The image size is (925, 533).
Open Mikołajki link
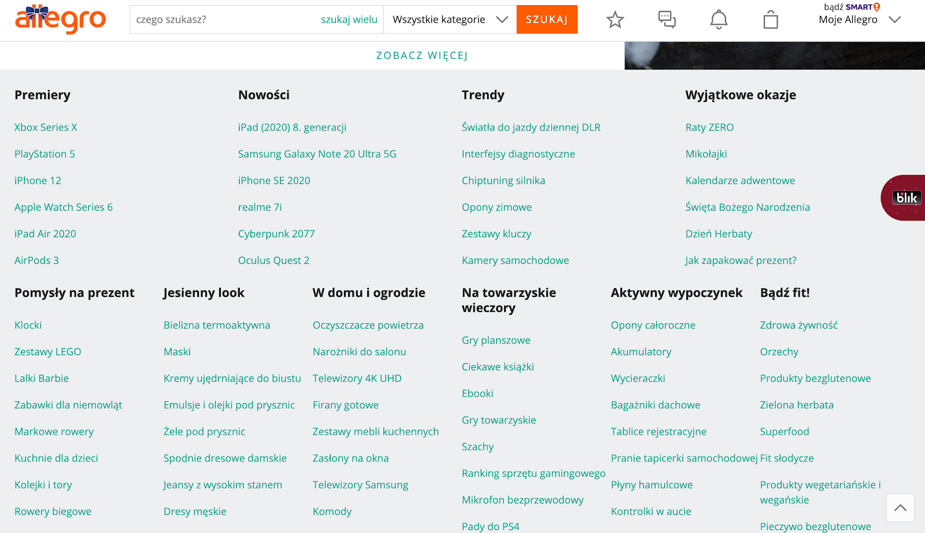706,154
